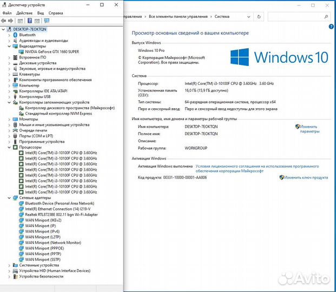Click the WAN Miniport (SSTP) adapter icon
This screenshot has height=292, width=336.
coord(21,260)
